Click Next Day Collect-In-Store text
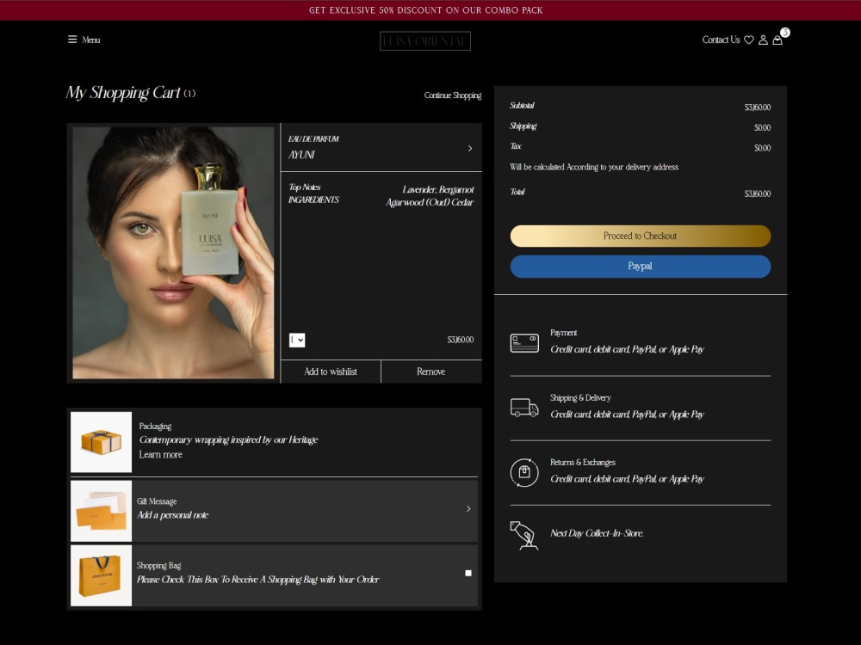861x645 pixels. (x=597, y=533)
